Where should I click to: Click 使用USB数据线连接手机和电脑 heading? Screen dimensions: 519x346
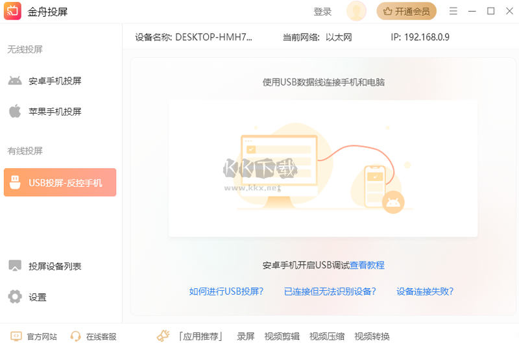pos(323,82)
